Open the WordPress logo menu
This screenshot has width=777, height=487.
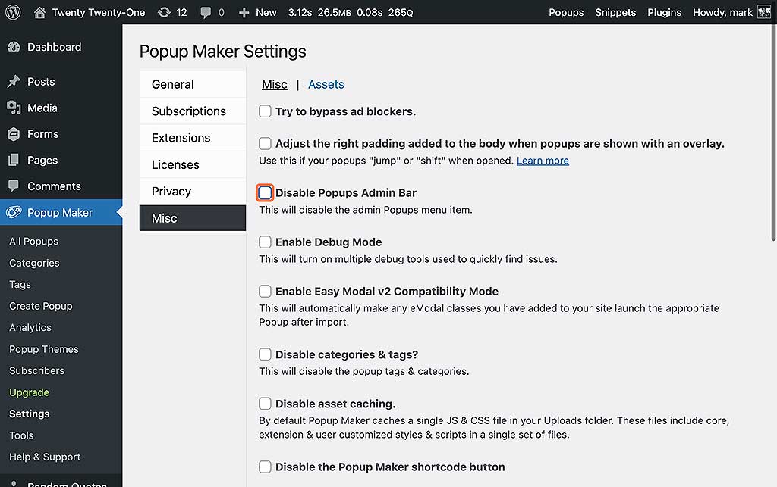tap(13, 12)
